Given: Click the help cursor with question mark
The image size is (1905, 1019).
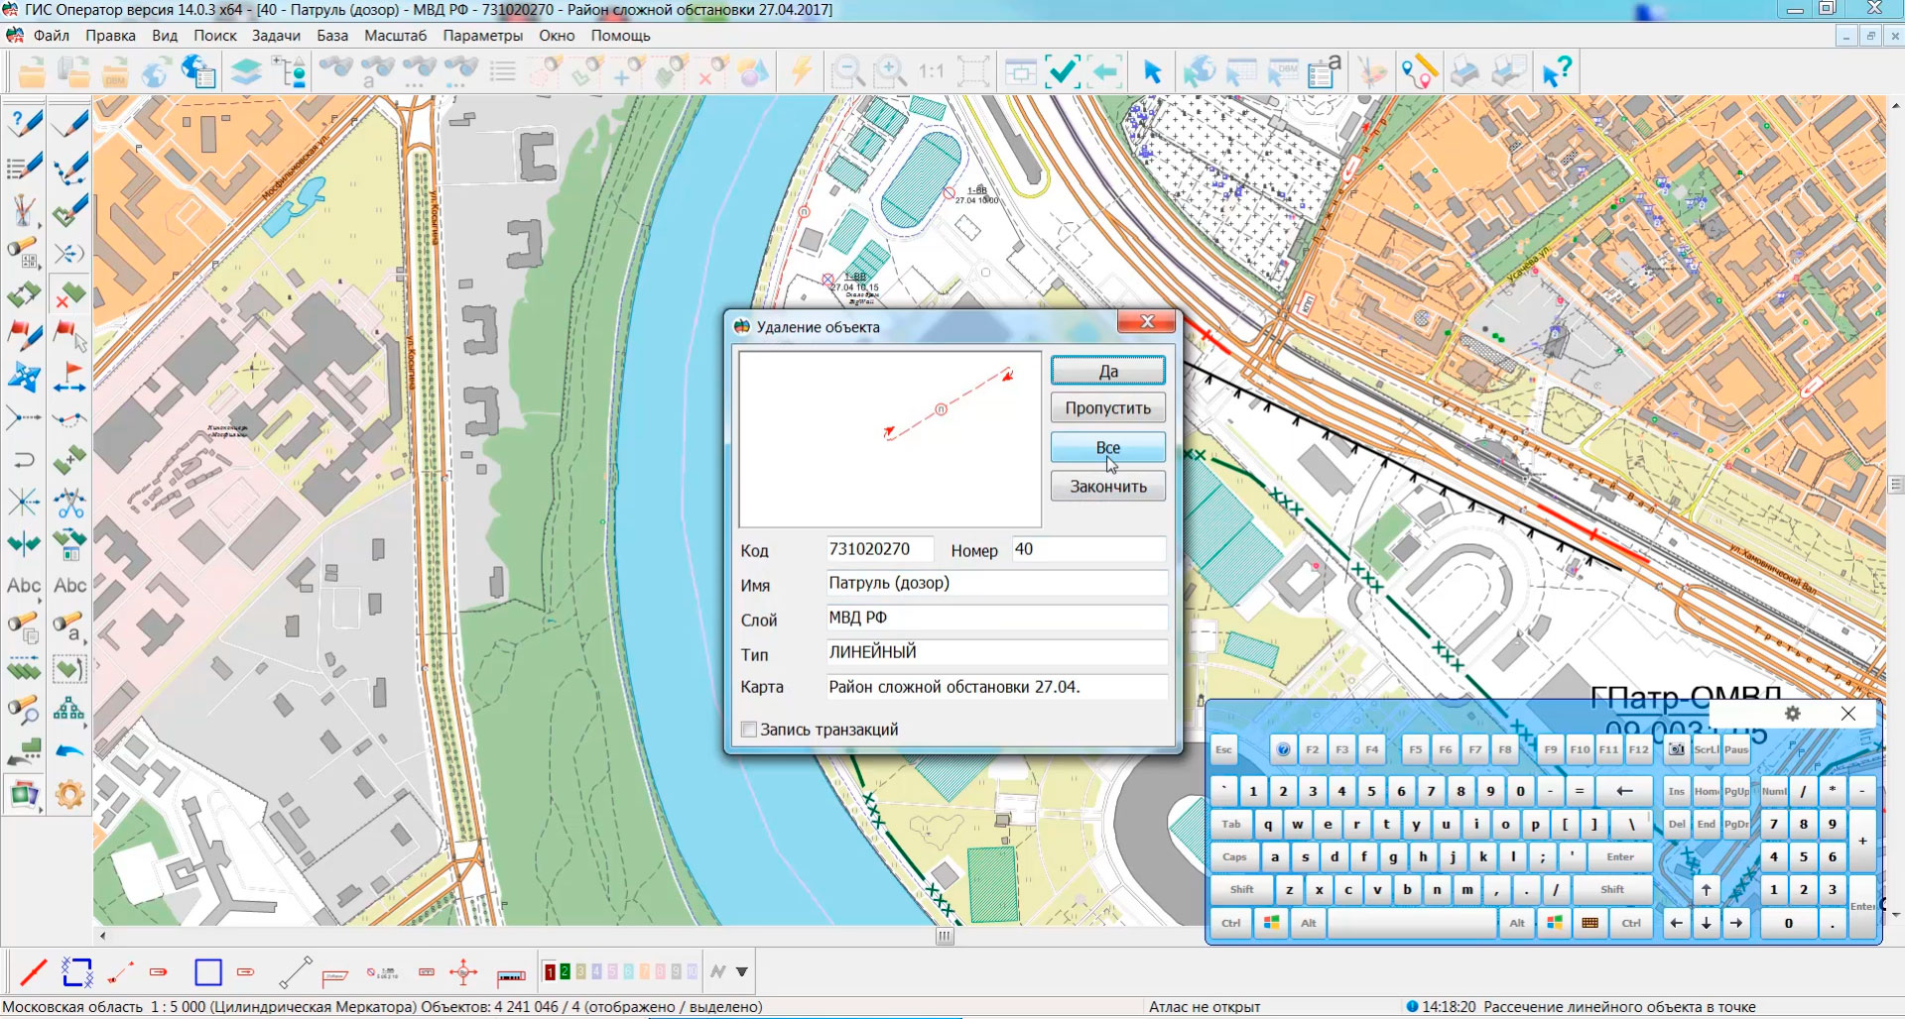Looking at the screenshot, I should pos(1556,72).
